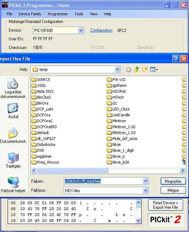Screen dimensions: 189x232
Task: Open Hálózati helyek in places bar
Action: tap(13, 184)
